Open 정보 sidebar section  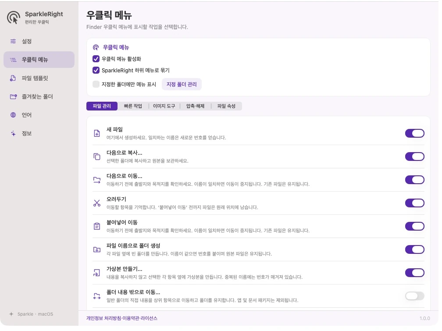tap(39, 133)
